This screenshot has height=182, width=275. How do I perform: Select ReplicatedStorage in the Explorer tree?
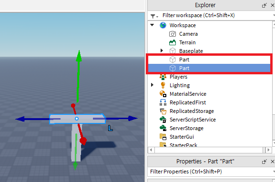[x=192, y=111]
